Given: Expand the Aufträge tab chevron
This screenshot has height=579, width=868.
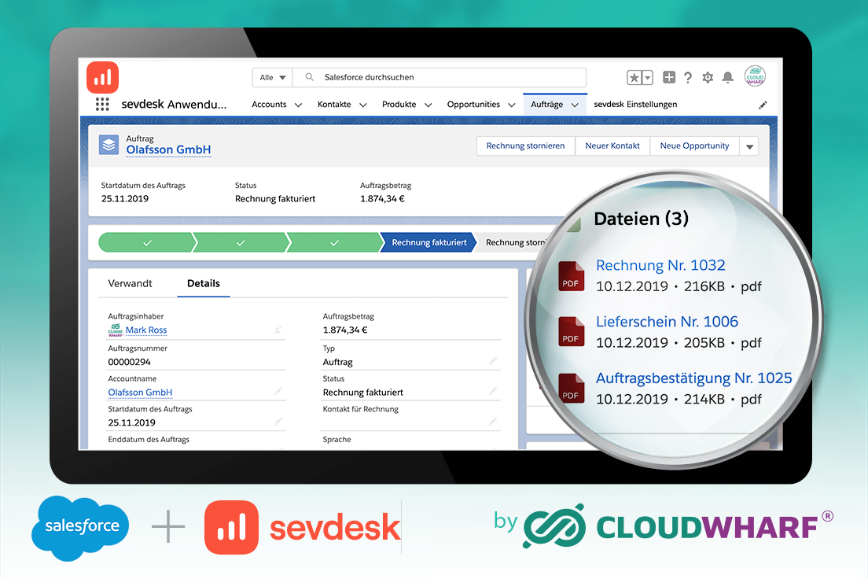Looking at the screenshot, I should [575, 105].
